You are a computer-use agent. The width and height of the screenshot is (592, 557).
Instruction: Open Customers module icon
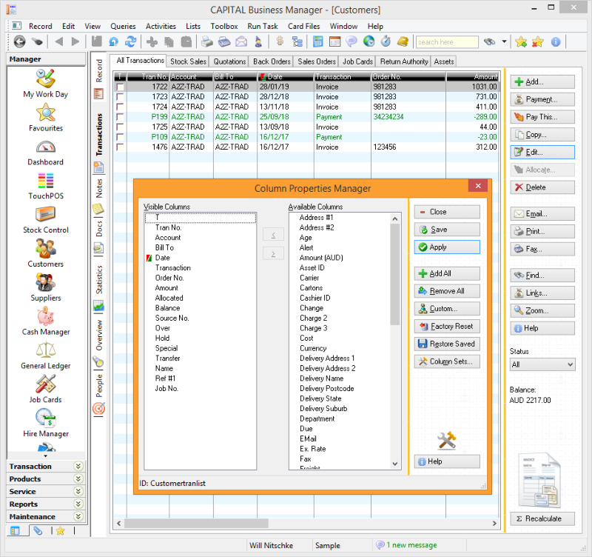46,248
